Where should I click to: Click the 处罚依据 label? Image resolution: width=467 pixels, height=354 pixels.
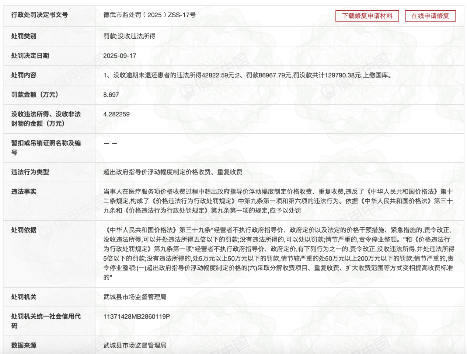24,230
